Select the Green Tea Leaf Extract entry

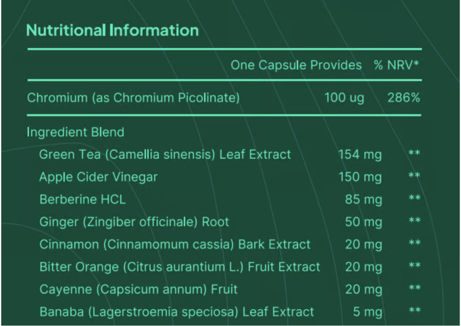coord(165,154)
